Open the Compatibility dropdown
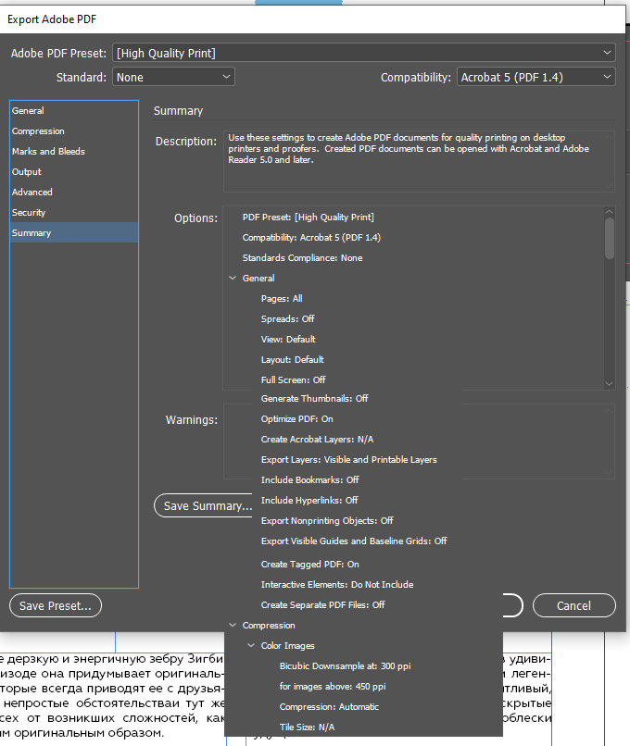This screenshot has width=630, height=746. [x=536, y=77]
